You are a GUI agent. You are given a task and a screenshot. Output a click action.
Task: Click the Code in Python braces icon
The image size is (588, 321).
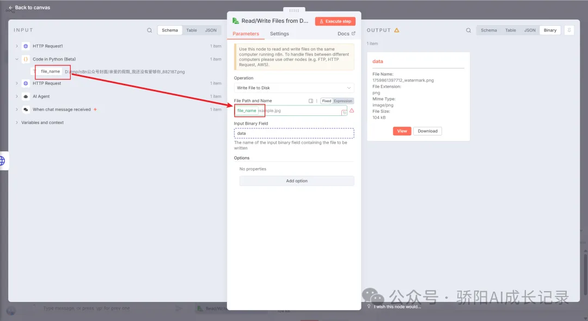[26, 59]
